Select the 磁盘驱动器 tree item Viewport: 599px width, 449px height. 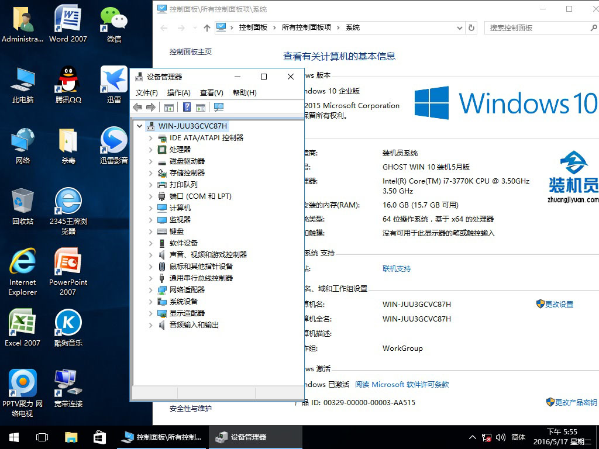[x=187, y=161]
